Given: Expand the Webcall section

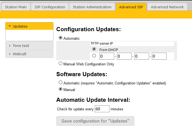Looking at the screenshot, I should click(29, 54).
